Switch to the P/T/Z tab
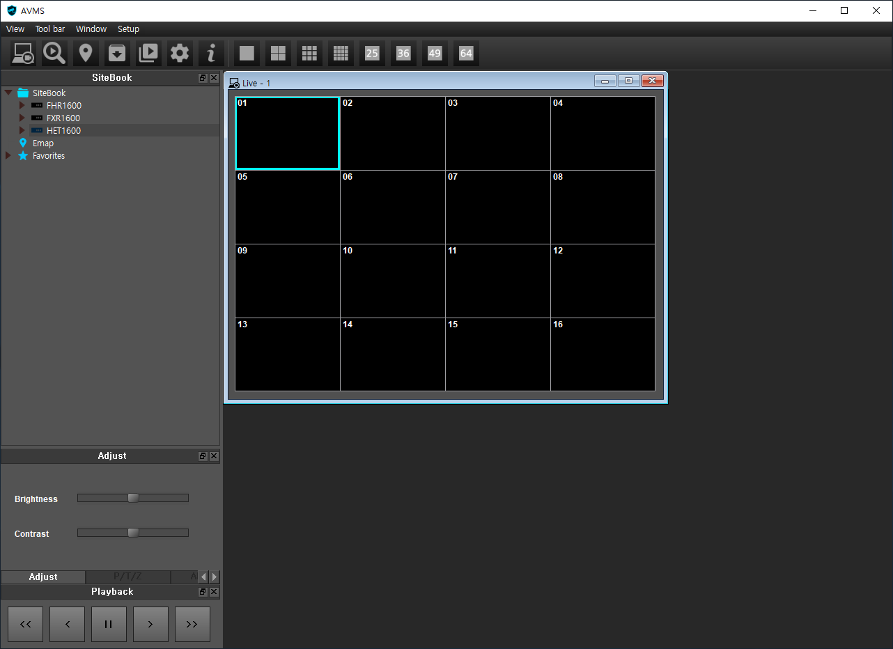893x649 pixels. pos(128,577)
